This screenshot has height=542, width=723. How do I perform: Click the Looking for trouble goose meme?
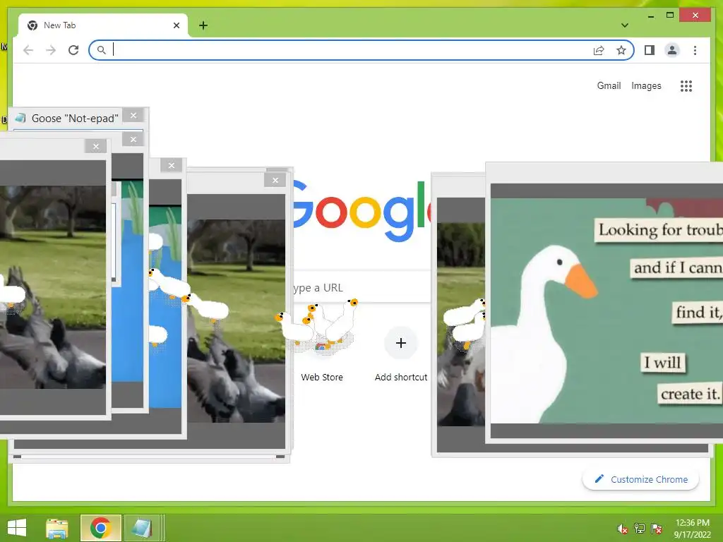607,311
